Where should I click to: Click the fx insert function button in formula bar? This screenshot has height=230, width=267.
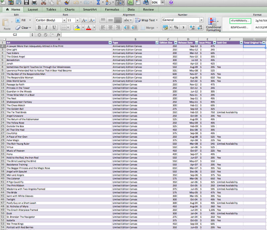(x=58, y=35)
